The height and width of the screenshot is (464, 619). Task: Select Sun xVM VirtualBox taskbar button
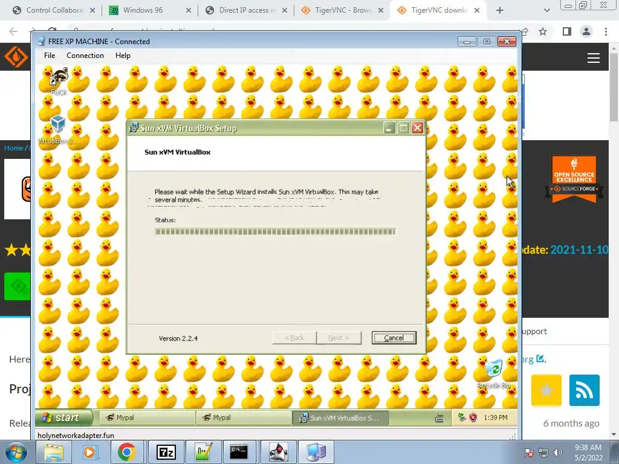point(340,418)
